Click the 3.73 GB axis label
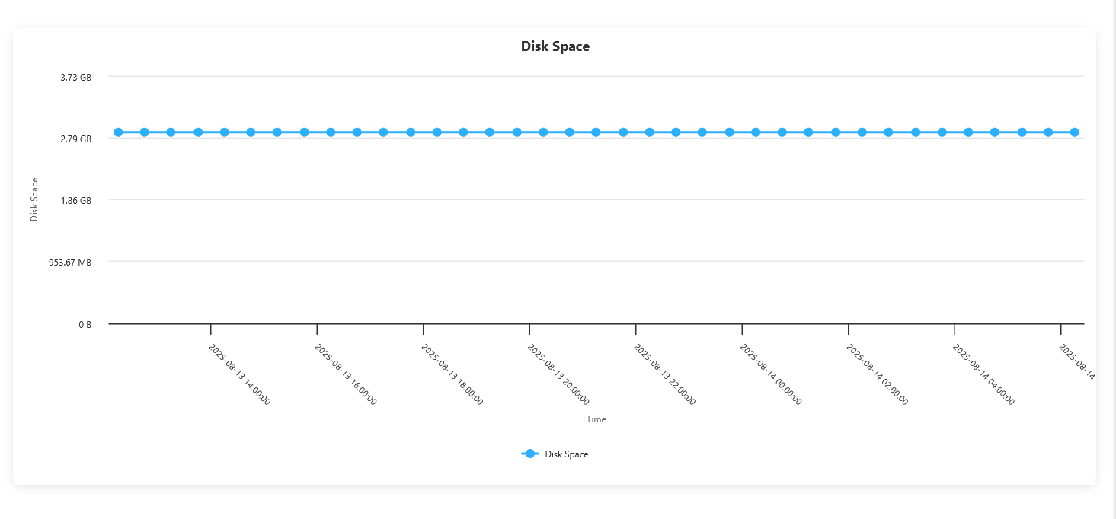The image size is (1116, 519). pos(76,78)
